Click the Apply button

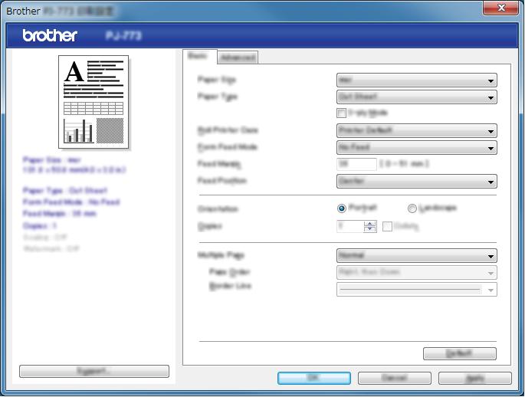pyautogui.click(x=475, y=378)
